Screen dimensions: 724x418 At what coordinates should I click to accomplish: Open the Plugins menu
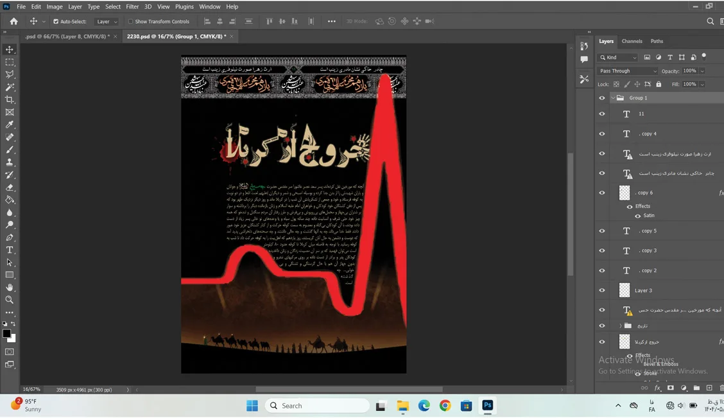click(184, 6)
